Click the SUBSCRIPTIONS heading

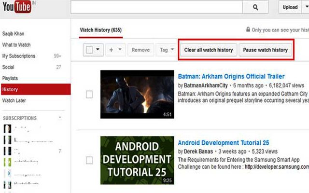20,118
